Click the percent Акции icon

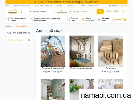113,19
